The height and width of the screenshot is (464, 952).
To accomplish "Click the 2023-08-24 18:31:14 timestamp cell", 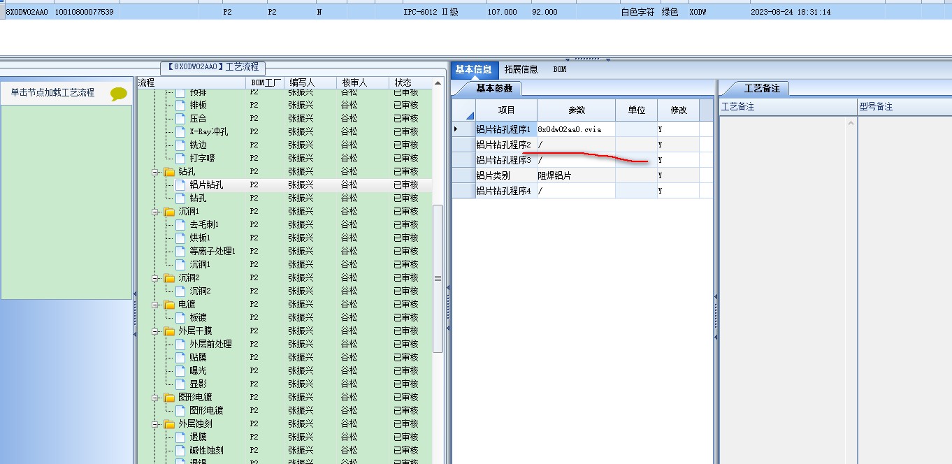I will (x=791, y=12).
